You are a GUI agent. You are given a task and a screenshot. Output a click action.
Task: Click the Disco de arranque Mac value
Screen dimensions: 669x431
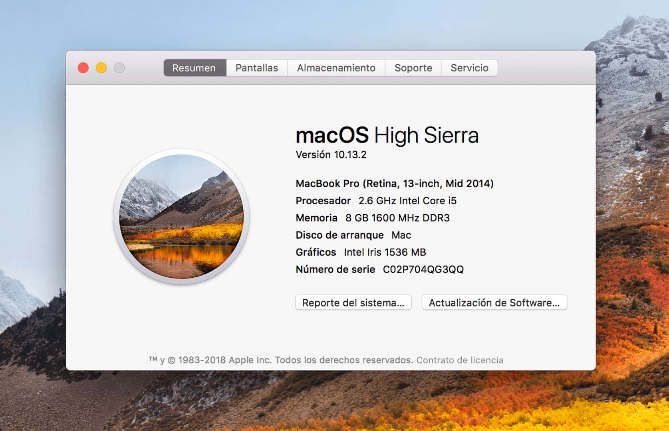[x=401, y=235]
